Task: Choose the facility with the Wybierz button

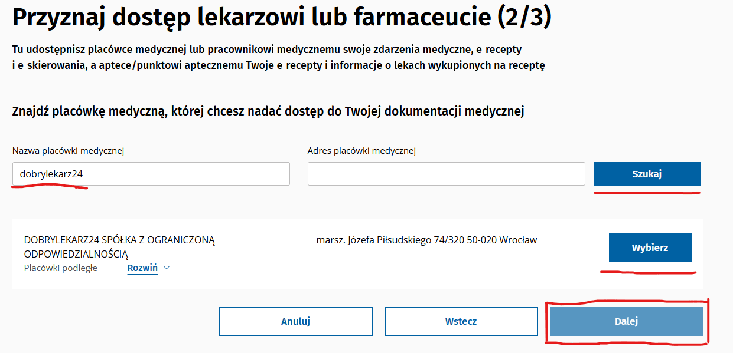Action: point(650,248)
